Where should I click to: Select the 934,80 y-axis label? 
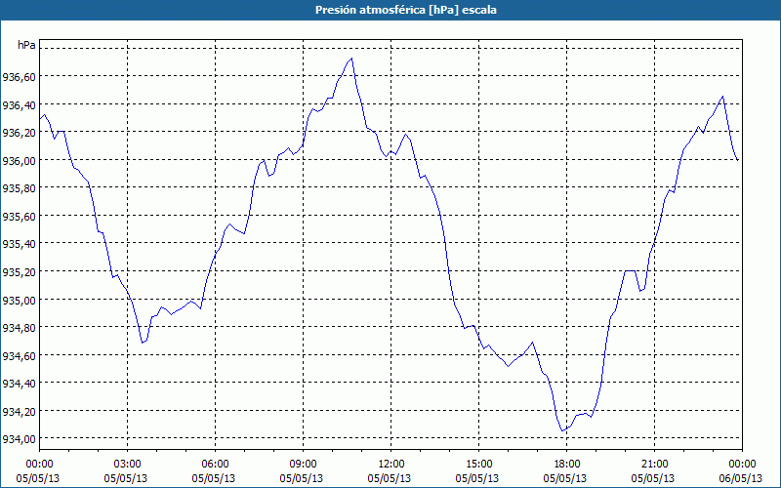(x=19, y=328)
